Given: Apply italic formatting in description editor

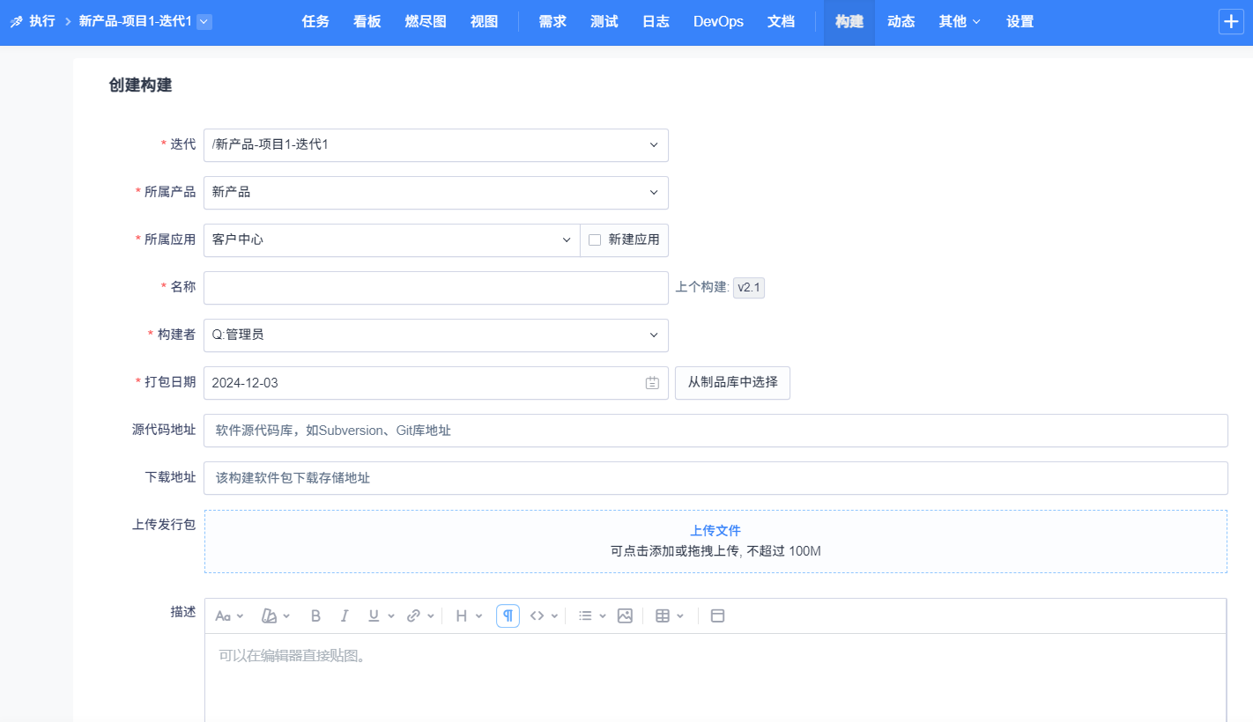Looking at the screenshot, I should click(345, 616).
